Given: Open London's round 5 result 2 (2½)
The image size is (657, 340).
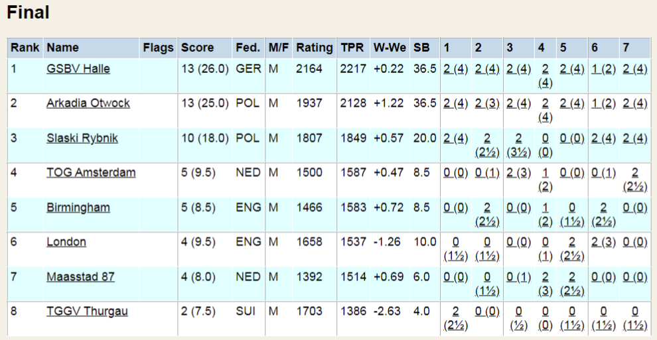Looking at the screenshot, I should [x=572, y=249].
